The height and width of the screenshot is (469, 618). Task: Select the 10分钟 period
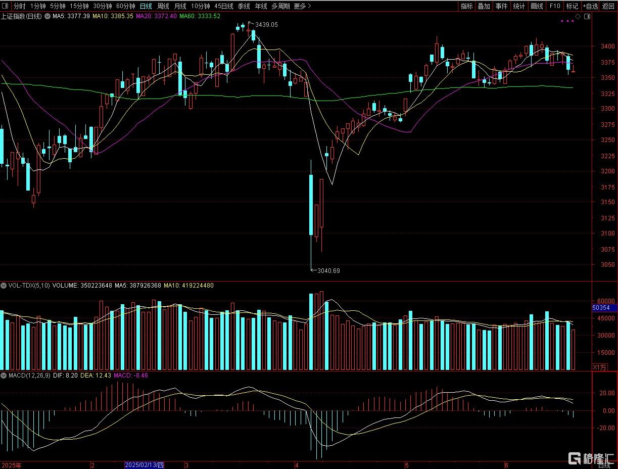[200, 6]
